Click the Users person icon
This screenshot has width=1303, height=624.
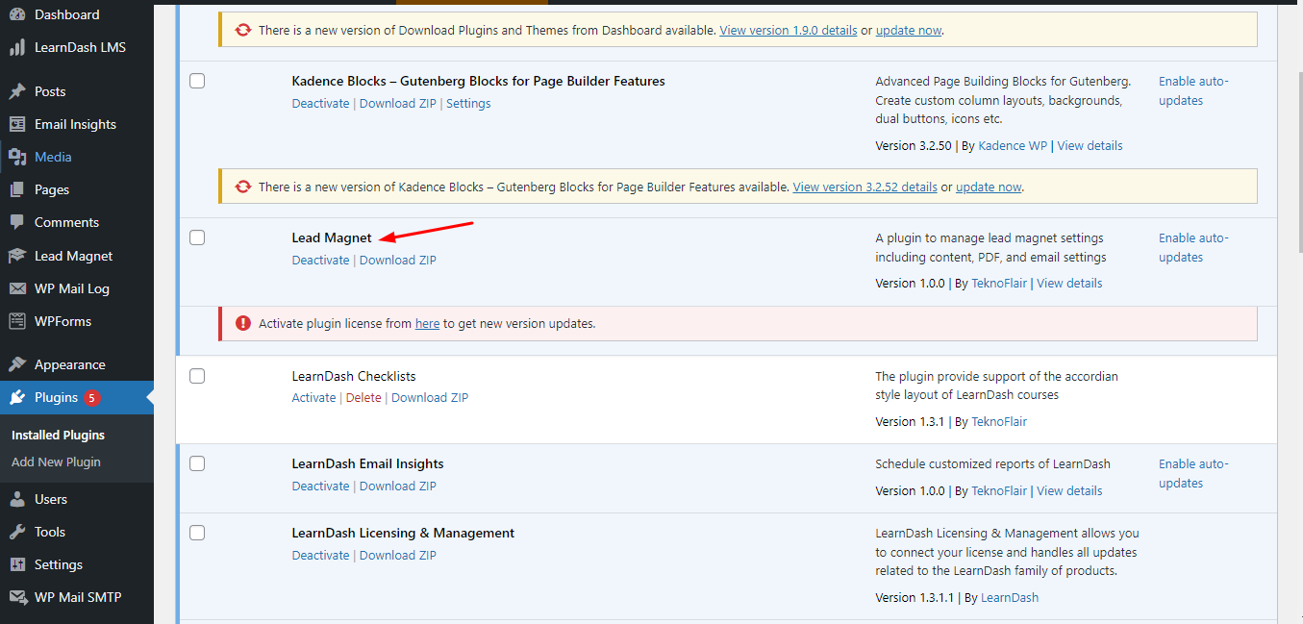point(17,499)
